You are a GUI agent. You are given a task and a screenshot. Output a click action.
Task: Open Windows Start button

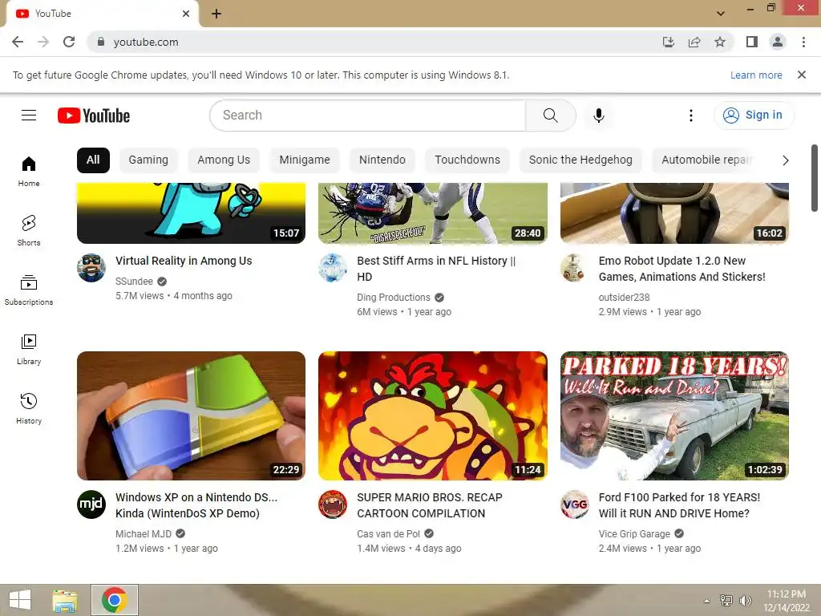[x=20, y=600]
